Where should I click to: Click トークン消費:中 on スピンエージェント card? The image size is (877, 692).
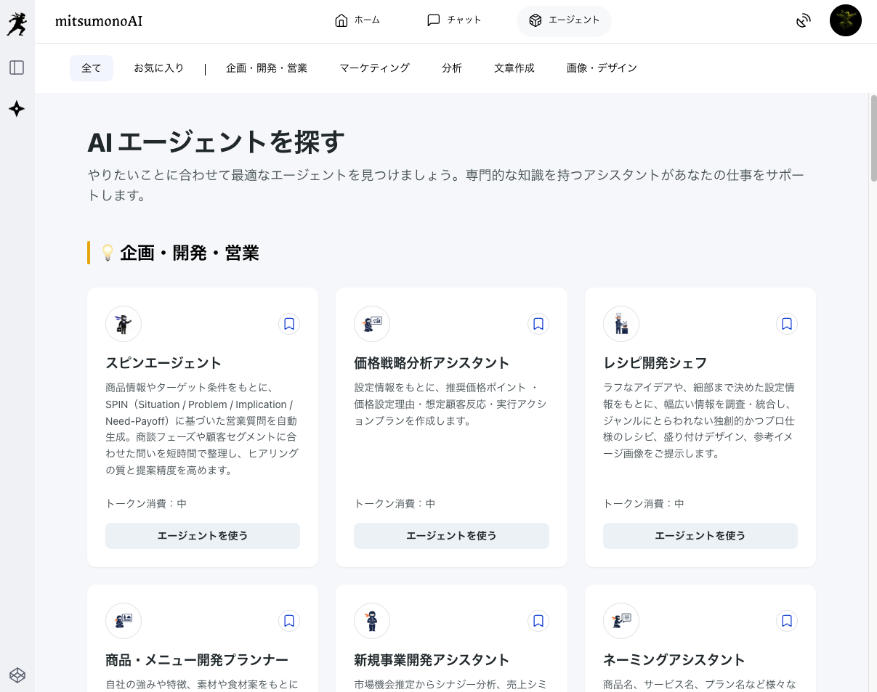click(146, 503)
